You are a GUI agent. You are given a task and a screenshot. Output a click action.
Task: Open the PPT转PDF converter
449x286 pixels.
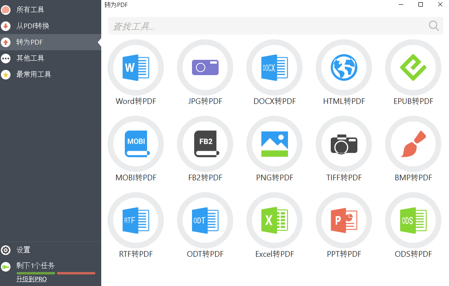(344, 221)
